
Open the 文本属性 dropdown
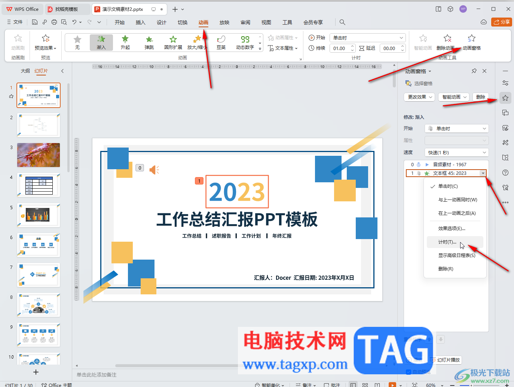click(x=283, y=48)
